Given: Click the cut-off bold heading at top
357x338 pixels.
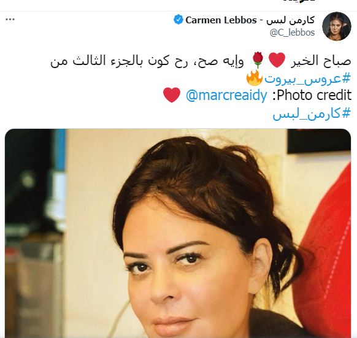Looking at the screenshot, I should [299, 1].
